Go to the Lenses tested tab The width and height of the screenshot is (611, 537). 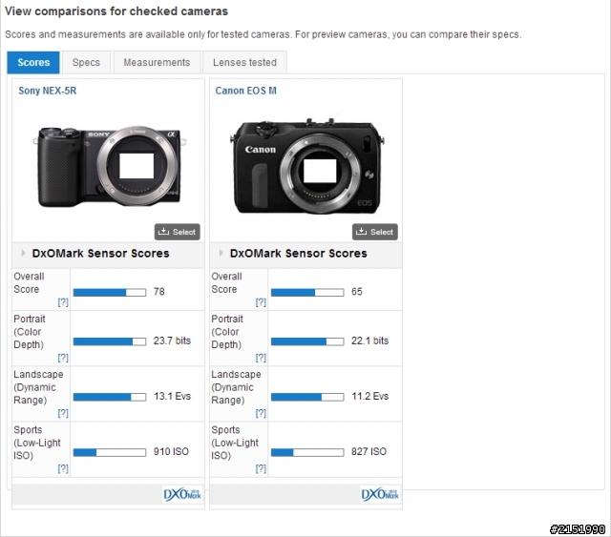(x=244, y=62)
